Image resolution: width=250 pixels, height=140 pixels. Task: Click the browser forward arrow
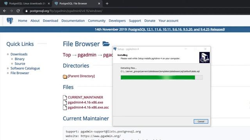coord(11,11)
